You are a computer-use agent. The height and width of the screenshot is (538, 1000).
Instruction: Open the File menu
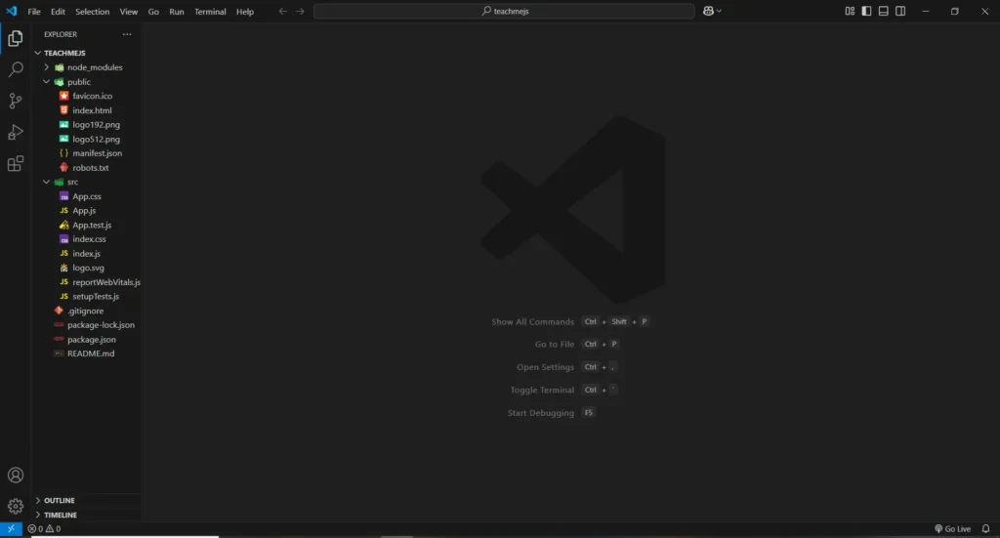34,12
